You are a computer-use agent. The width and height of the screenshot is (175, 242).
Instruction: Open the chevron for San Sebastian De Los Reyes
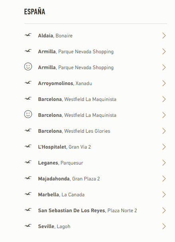[164, 211]
